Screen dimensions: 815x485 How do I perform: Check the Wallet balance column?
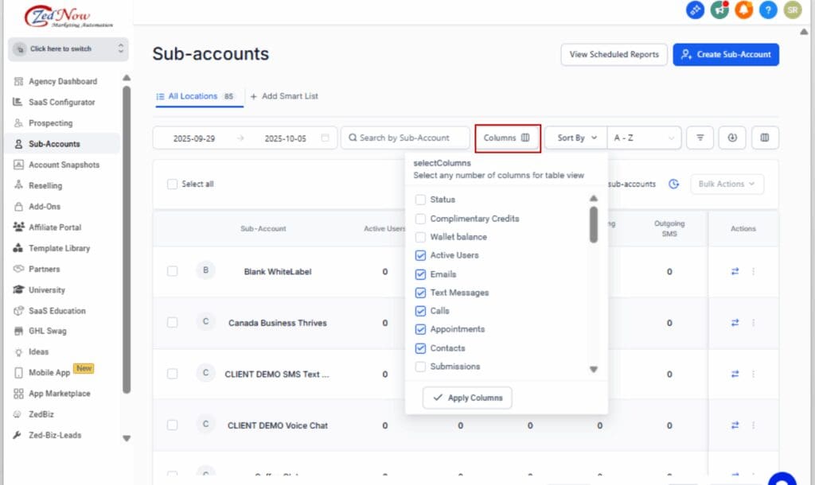pos(420,237)
